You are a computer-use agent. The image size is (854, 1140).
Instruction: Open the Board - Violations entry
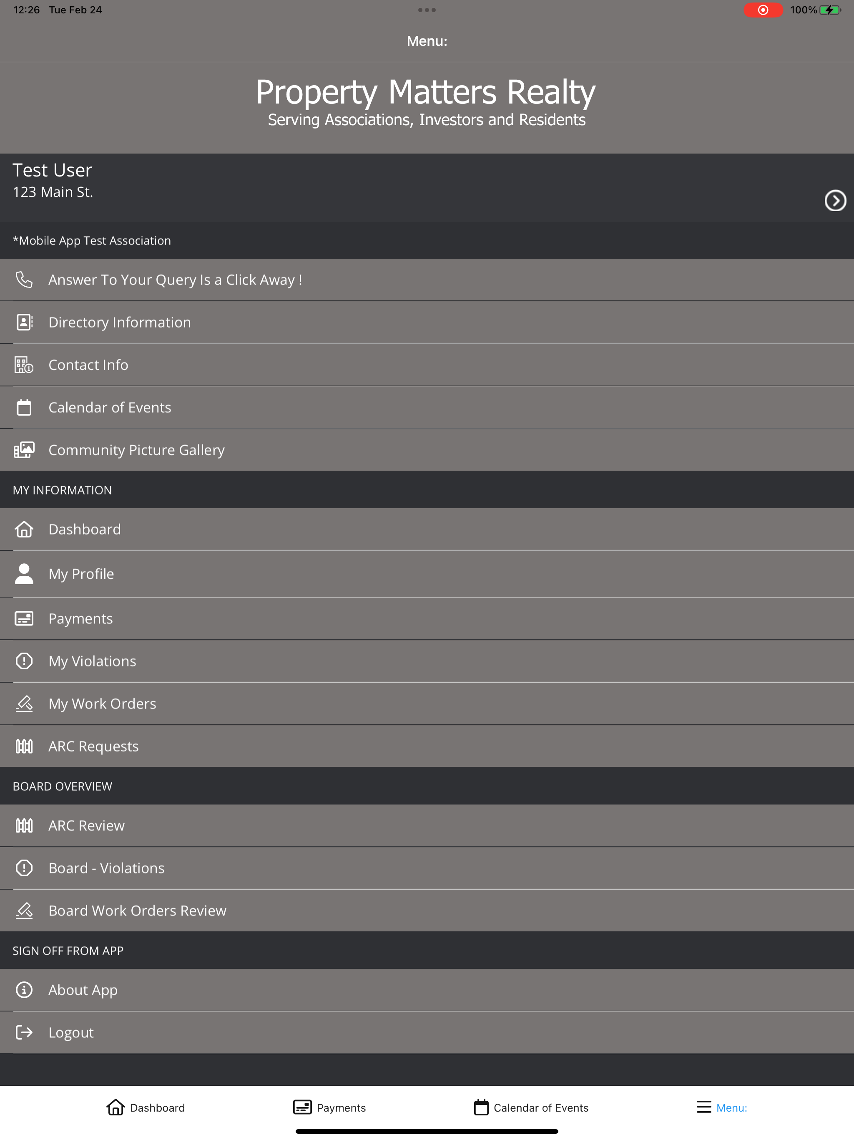(427, 868)
